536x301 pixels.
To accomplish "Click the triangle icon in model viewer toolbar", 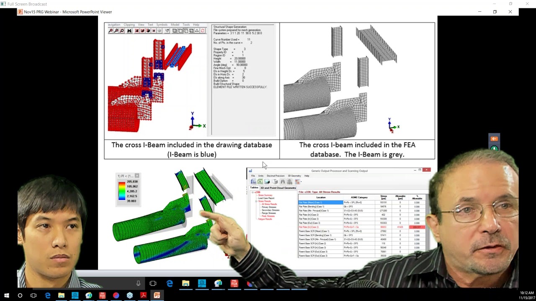I will pyautogui.click(x=197, y=31).
